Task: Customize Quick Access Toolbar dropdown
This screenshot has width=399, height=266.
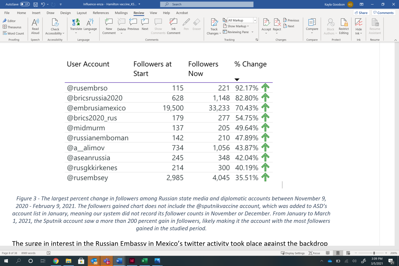Action: tap(61, 4)
